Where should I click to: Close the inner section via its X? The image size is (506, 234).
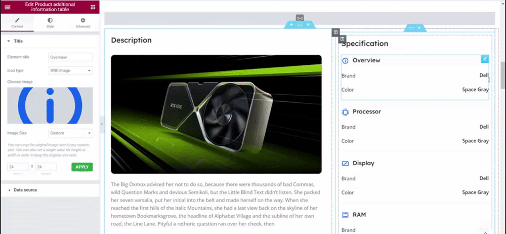click(x=419, y=28)
